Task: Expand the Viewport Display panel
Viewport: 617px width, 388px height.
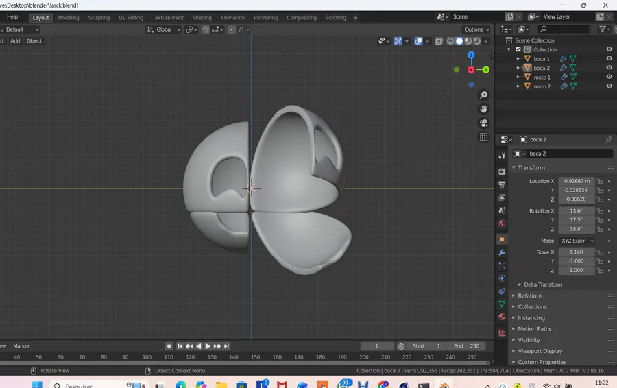Action: click(x=540, y=351)
